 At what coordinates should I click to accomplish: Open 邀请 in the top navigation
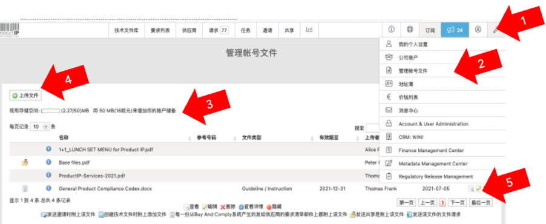[x=268, y=30]
